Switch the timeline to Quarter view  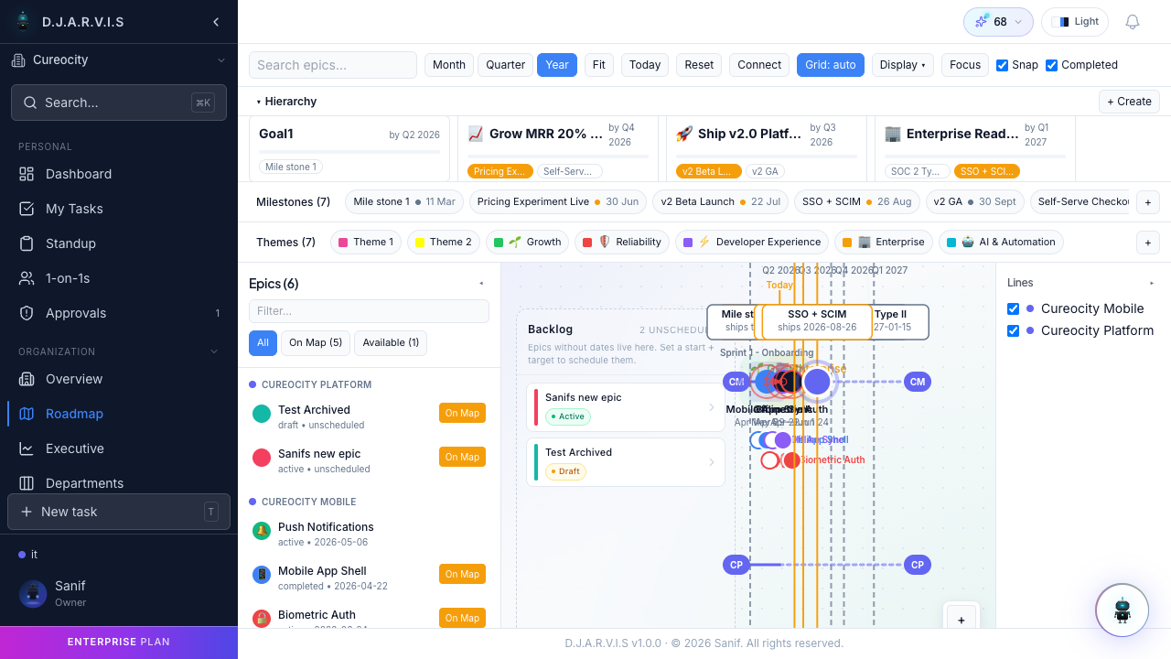[x=505, y=65]
